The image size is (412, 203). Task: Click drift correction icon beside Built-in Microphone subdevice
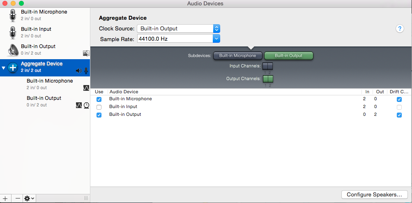point(86,88)
